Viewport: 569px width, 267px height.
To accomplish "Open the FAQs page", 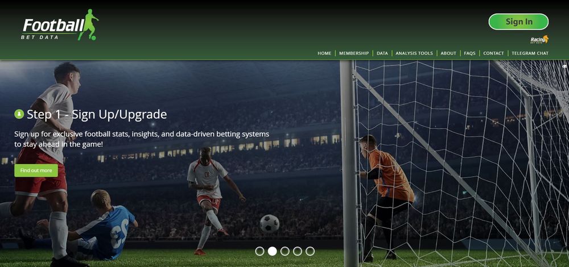I will 469,53.
